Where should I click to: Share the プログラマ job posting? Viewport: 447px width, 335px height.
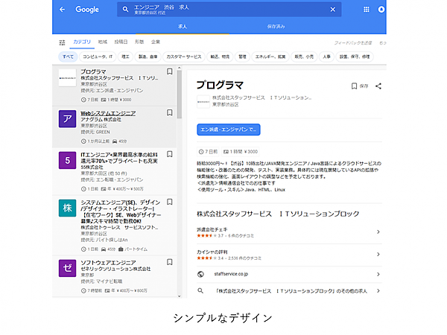[378, 86]
